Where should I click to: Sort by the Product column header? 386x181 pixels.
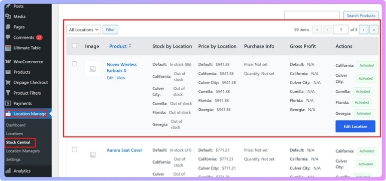[118, 46]
